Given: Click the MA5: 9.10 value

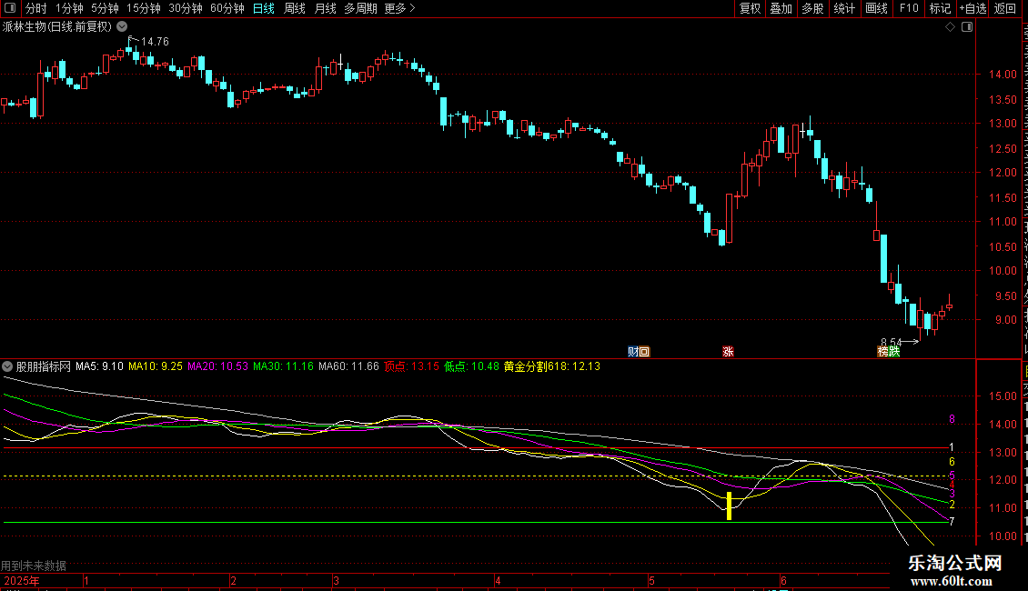Looking at the screenshot, I should coord(99,366).
